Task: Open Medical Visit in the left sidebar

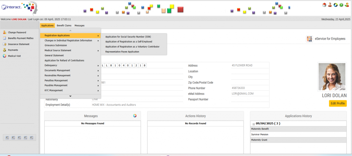Action: [14, 56]
